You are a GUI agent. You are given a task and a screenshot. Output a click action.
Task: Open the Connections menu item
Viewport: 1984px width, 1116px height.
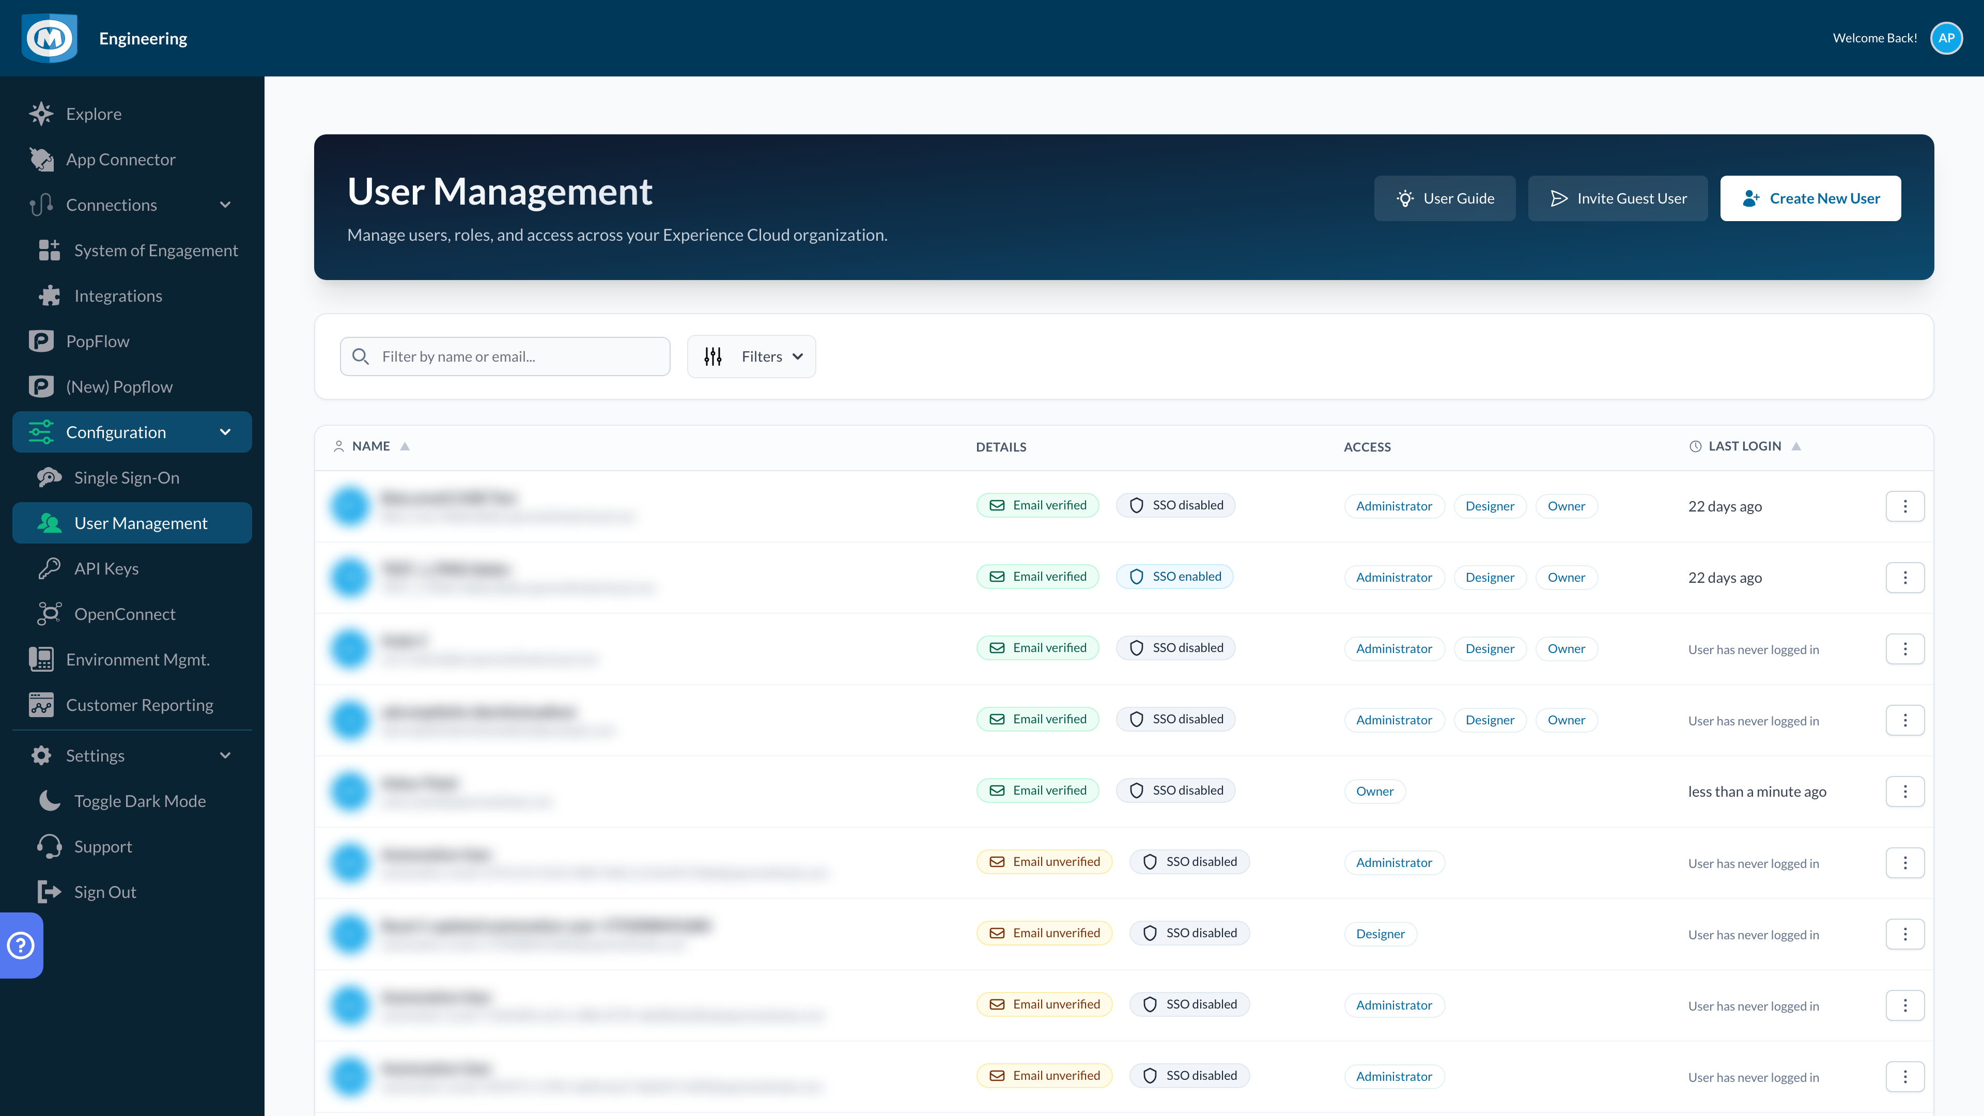[132, 205]
